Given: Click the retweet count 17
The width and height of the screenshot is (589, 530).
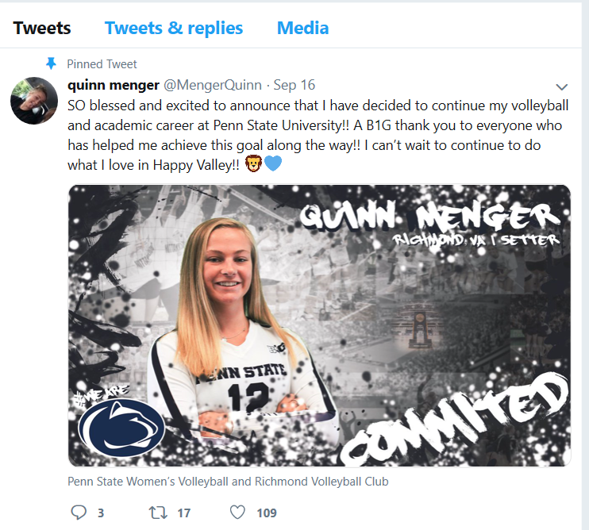Looking at the screenshot, I should (183, 513).
